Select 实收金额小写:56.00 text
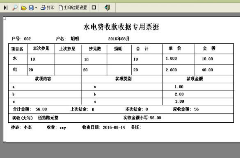The width and height of the screenshot is (240, 158). tap(142, 118)
